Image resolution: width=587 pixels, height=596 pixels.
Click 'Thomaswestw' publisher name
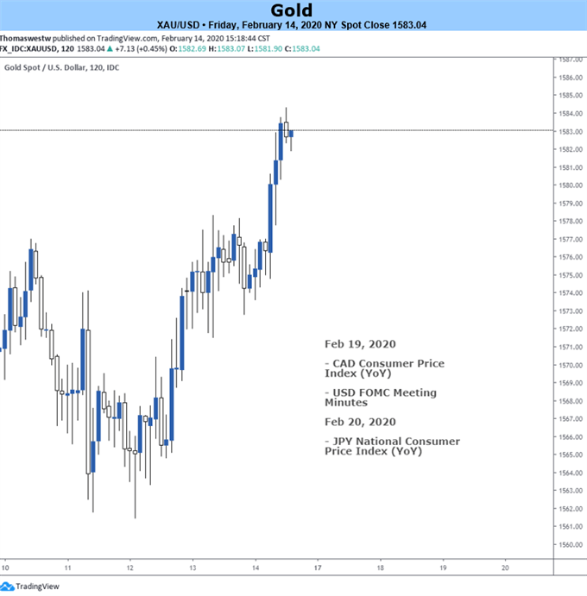25,39
